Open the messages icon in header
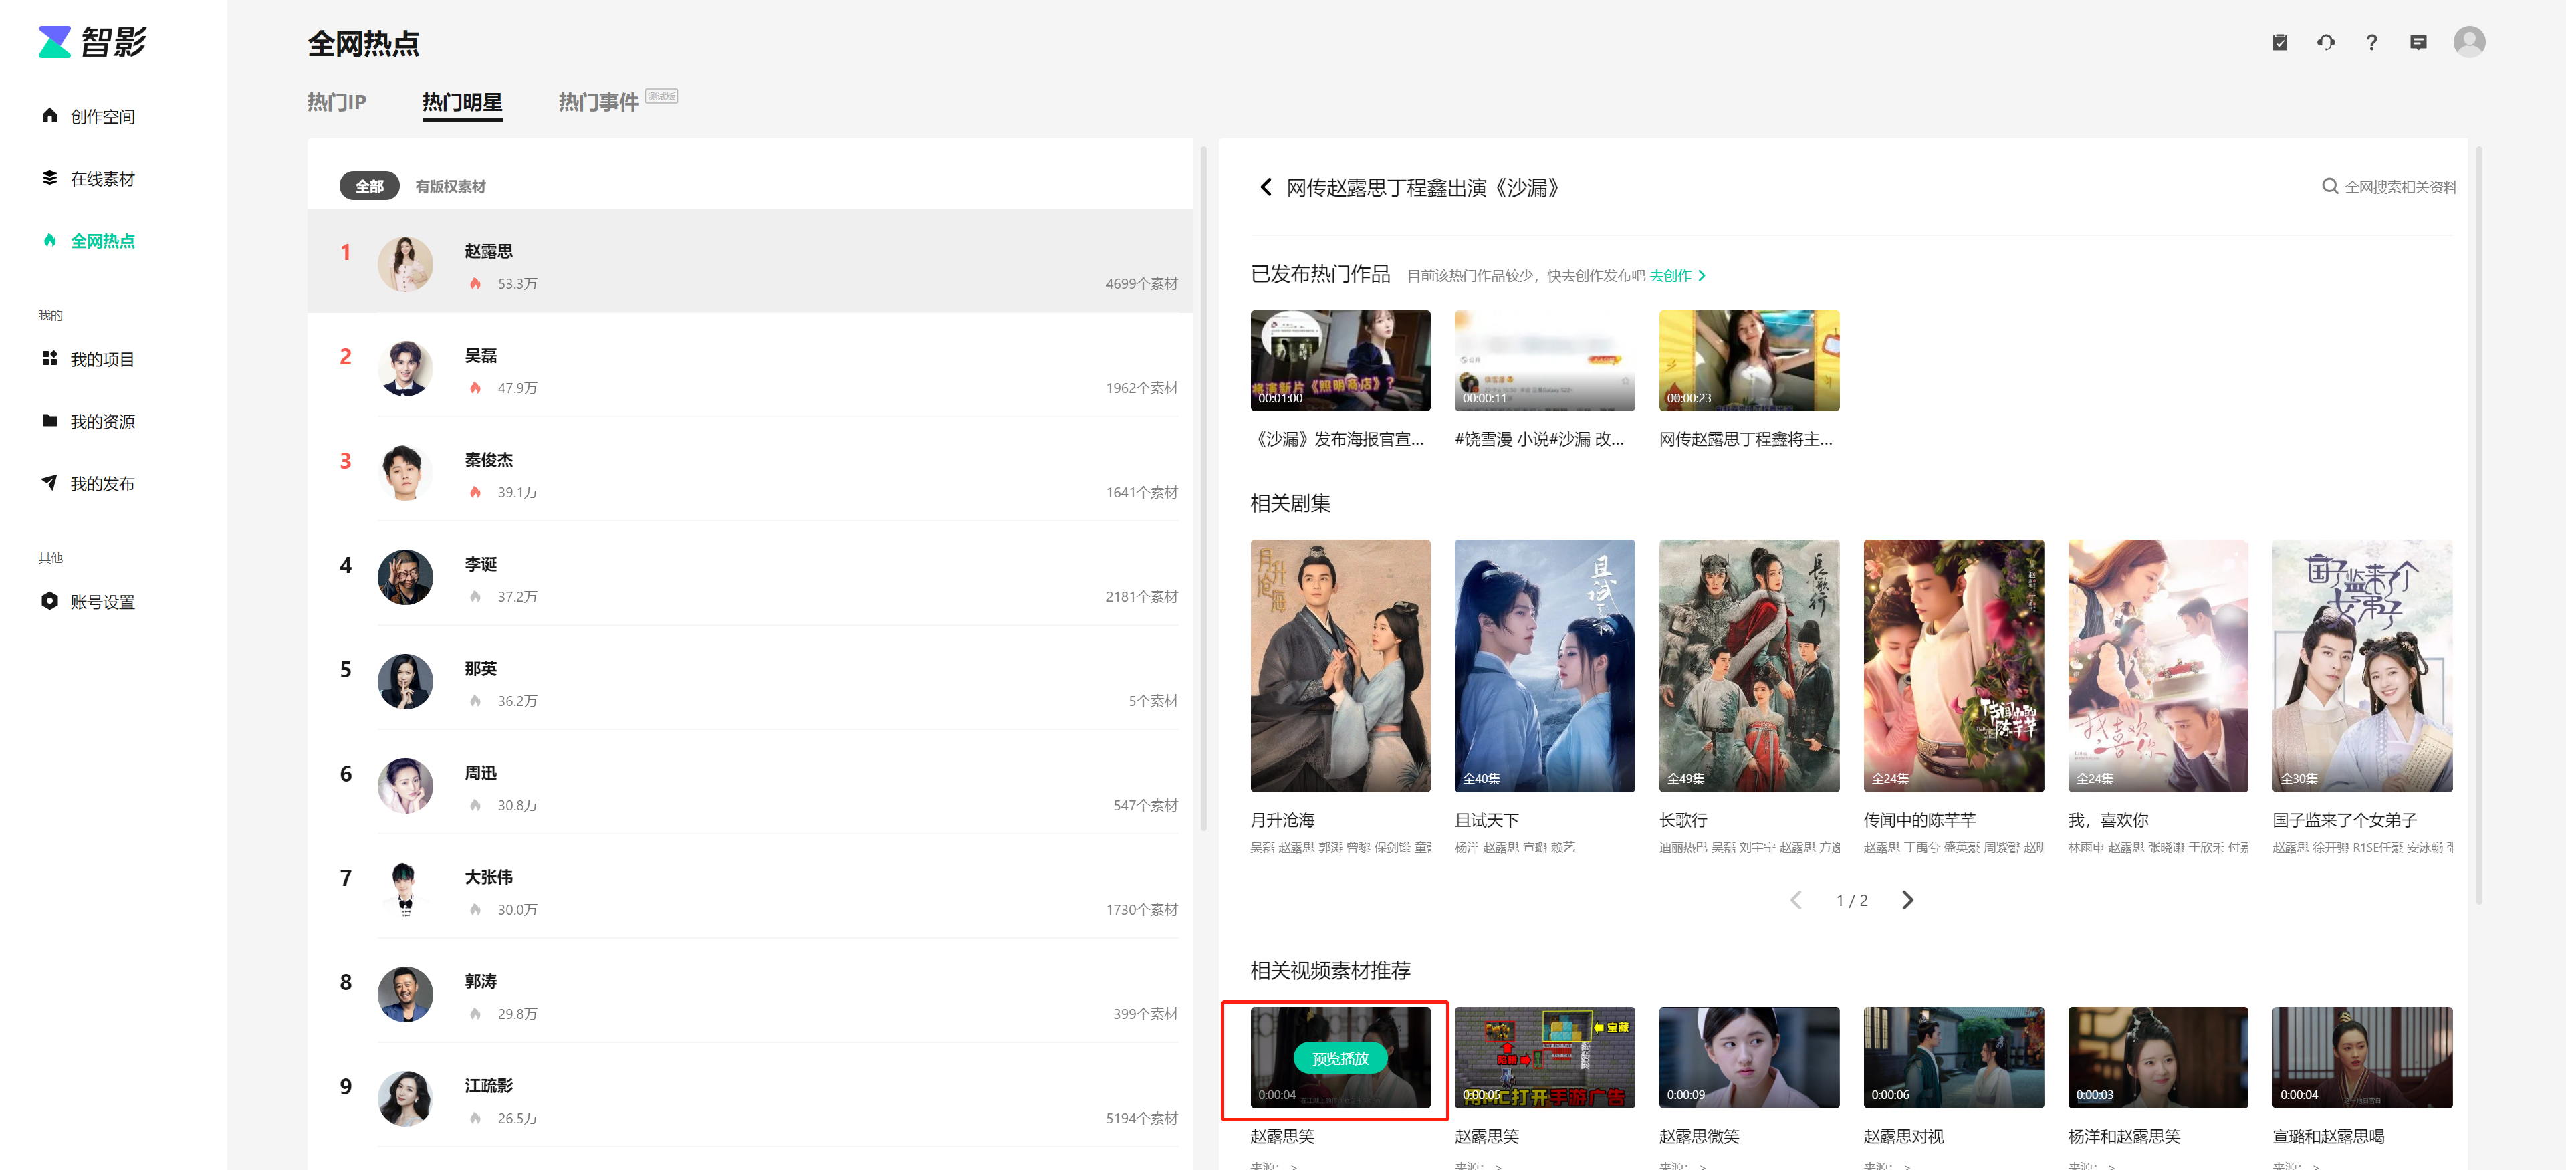2566x1170 pixels. [x=2418, y=42]
